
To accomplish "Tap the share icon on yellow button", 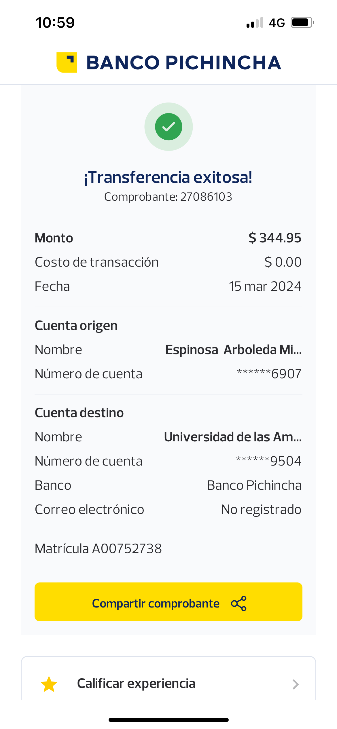I will point(239,603).
